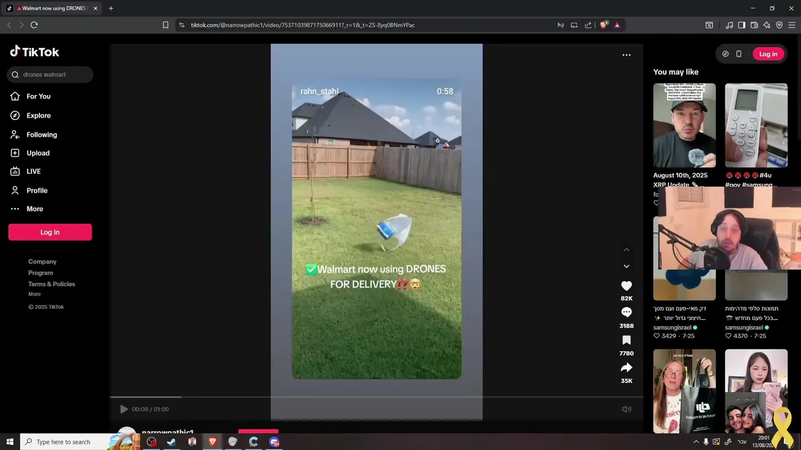The height and width of the screenshot is (450, 801).
Task: Reload the page in the browser
Action: click(x=34, y=25)
